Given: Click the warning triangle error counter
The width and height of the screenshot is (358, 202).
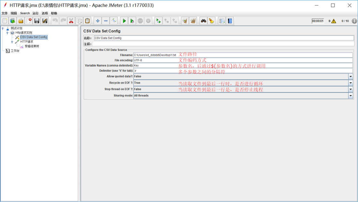Looking at the screenshot, I should click(334, 21).
